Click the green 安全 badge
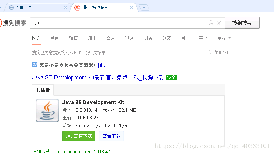Screen dimensions: 274x153 coord(172,77)
